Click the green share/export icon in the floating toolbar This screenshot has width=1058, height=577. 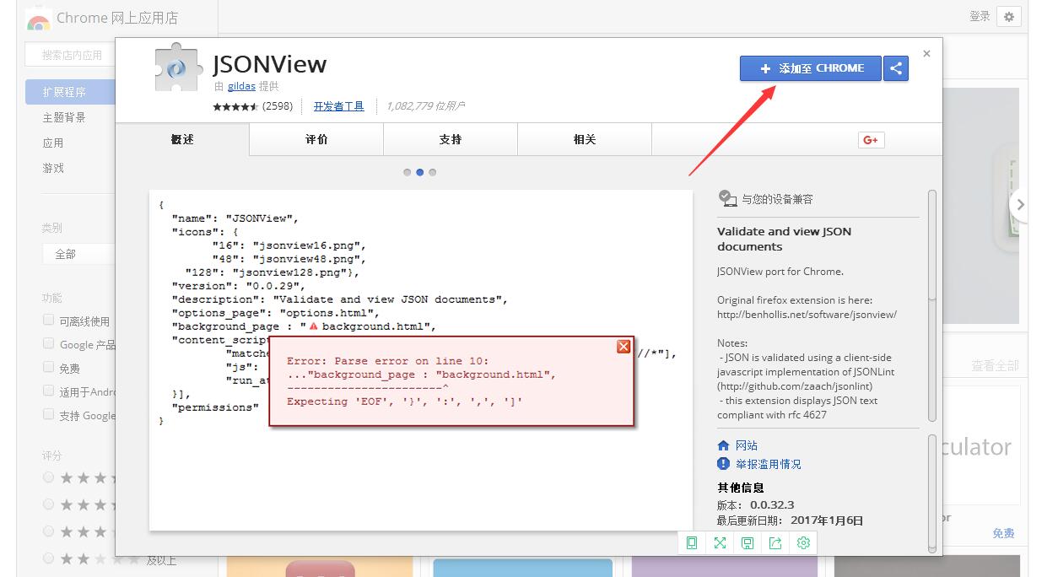point(775,543)
